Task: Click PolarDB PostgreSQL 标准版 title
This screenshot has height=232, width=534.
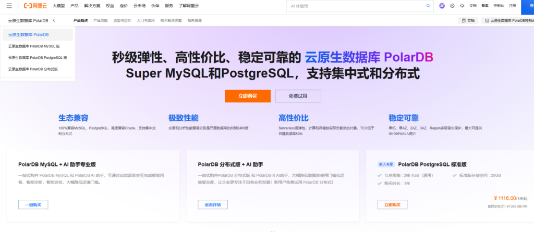Action: pyautogui.click(x=432, y=164)
